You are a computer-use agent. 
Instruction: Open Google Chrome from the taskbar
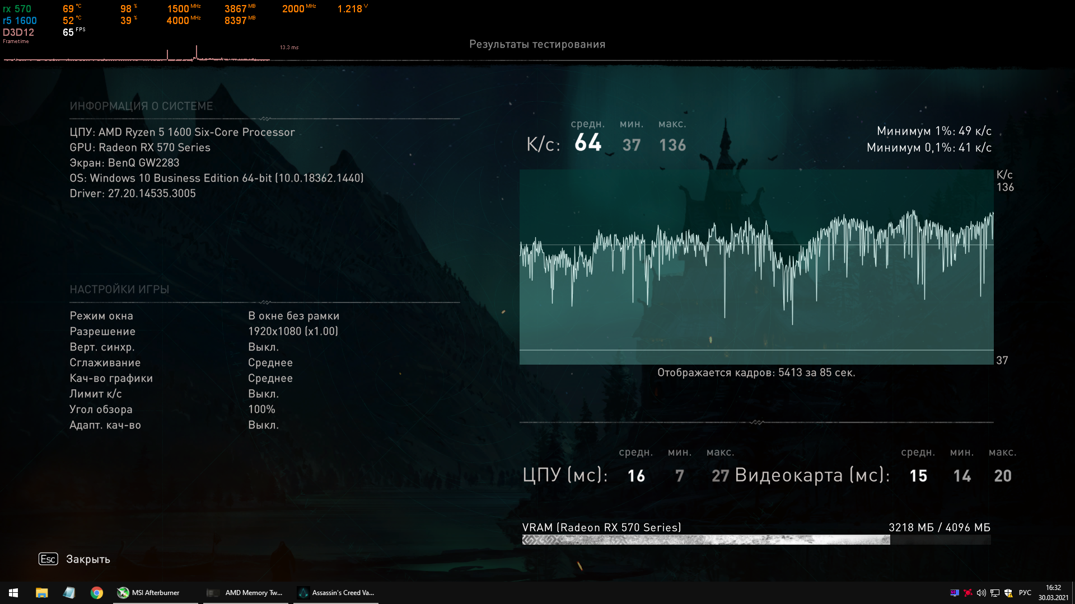(x=96, y=593)
